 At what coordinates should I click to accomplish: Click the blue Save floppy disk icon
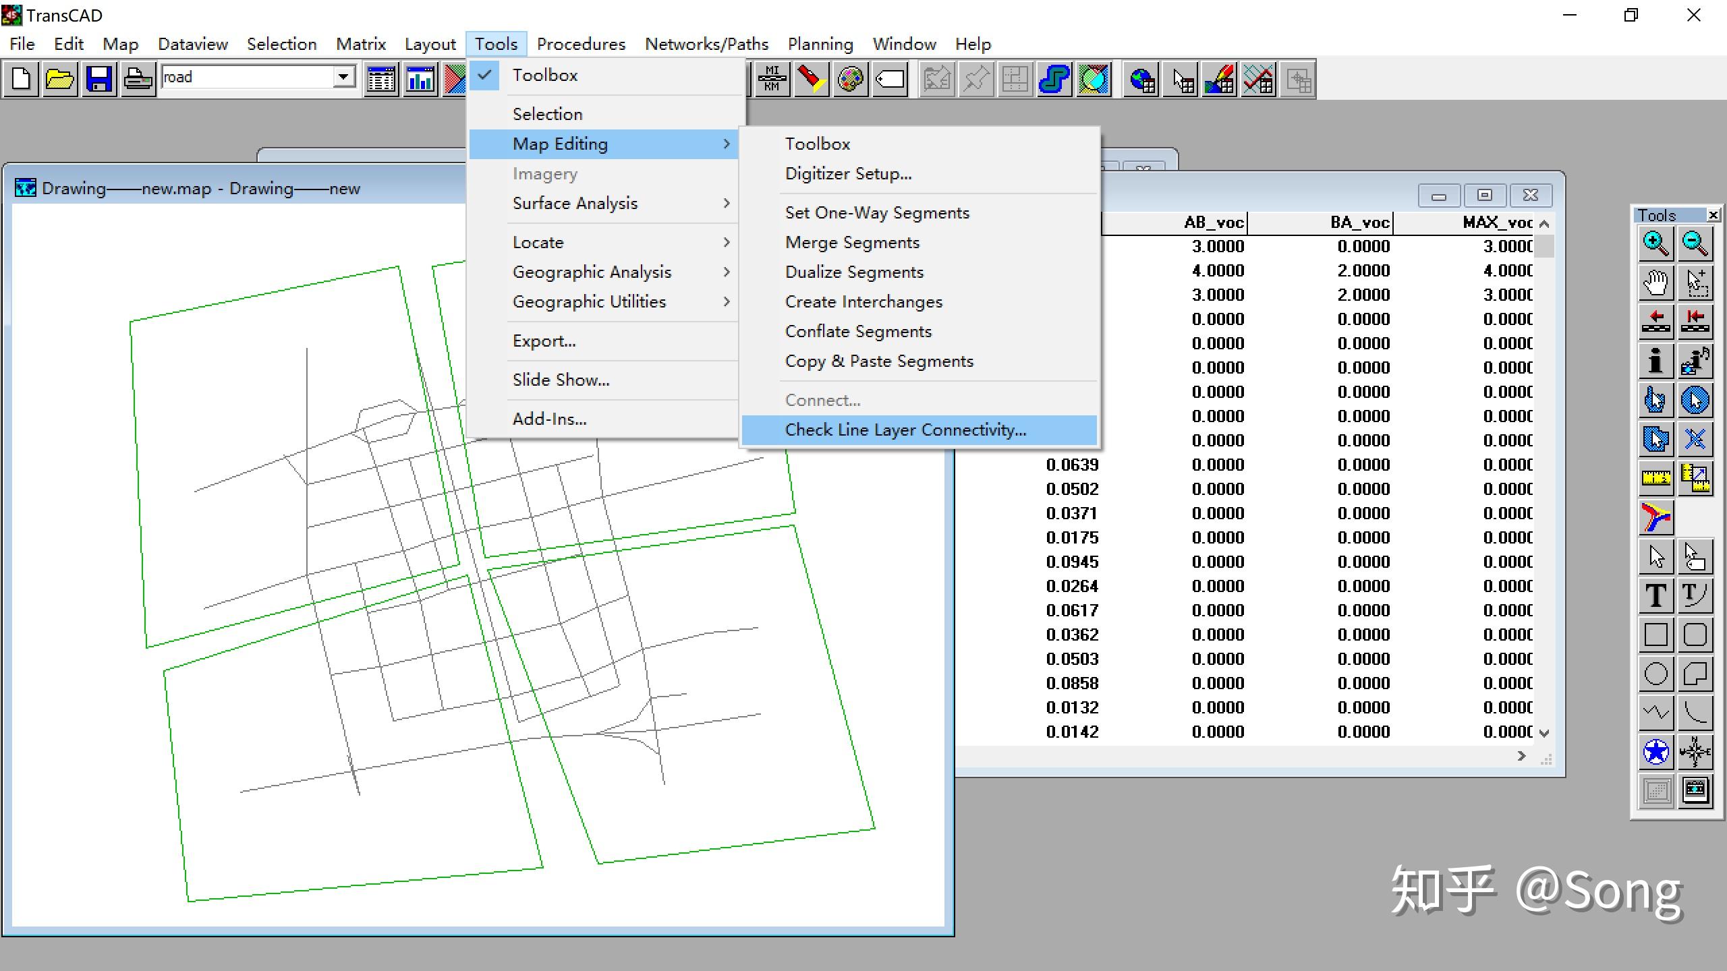pos(99,80)
